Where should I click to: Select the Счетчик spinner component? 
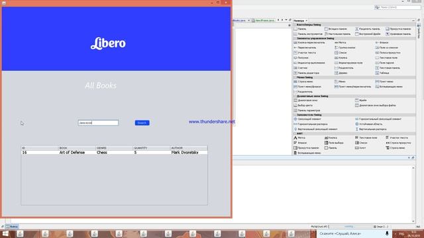[x=300, y=68]
